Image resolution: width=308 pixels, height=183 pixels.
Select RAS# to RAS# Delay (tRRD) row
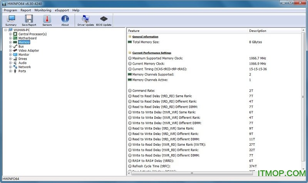tap(214, 161)
